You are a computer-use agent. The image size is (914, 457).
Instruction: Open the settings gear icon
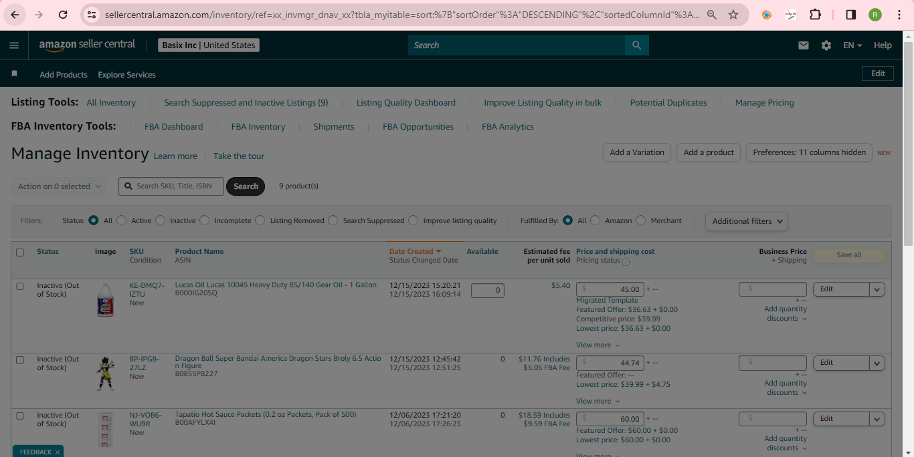tap(826, 45)
